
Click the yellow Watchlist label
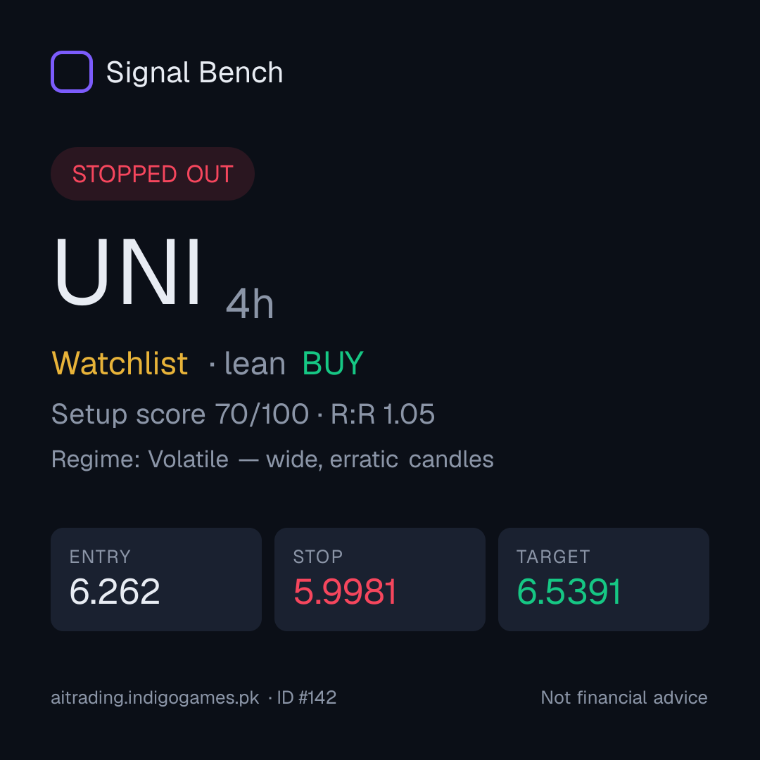120,363
